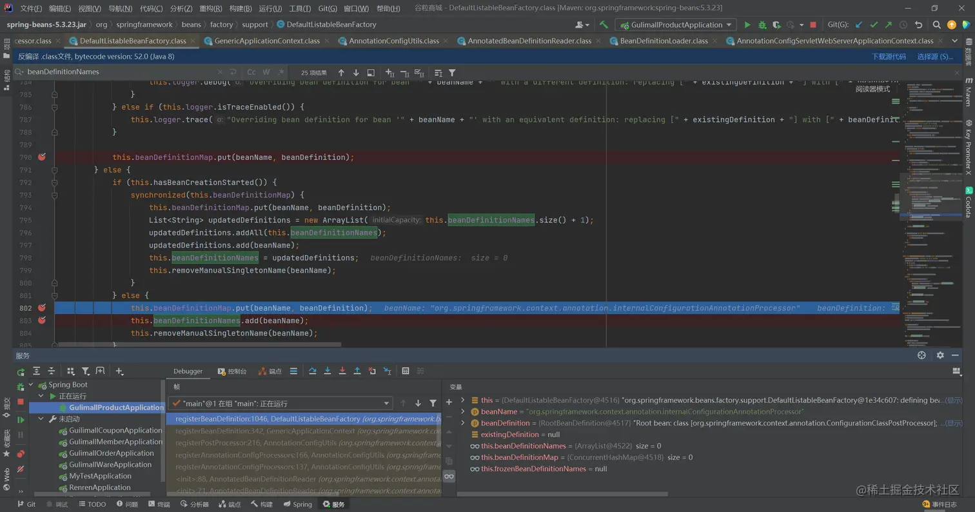Toggle breakpoint on line 790

coord(42,157)
